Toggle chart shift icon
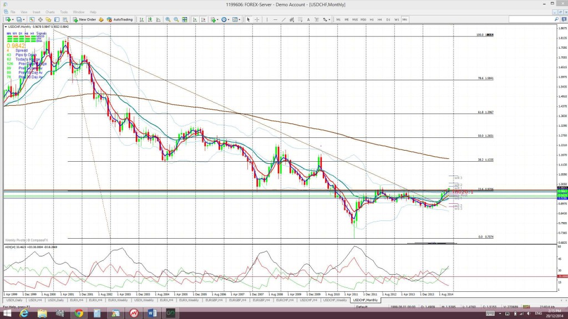568x319 pixels. coord(203,19)
